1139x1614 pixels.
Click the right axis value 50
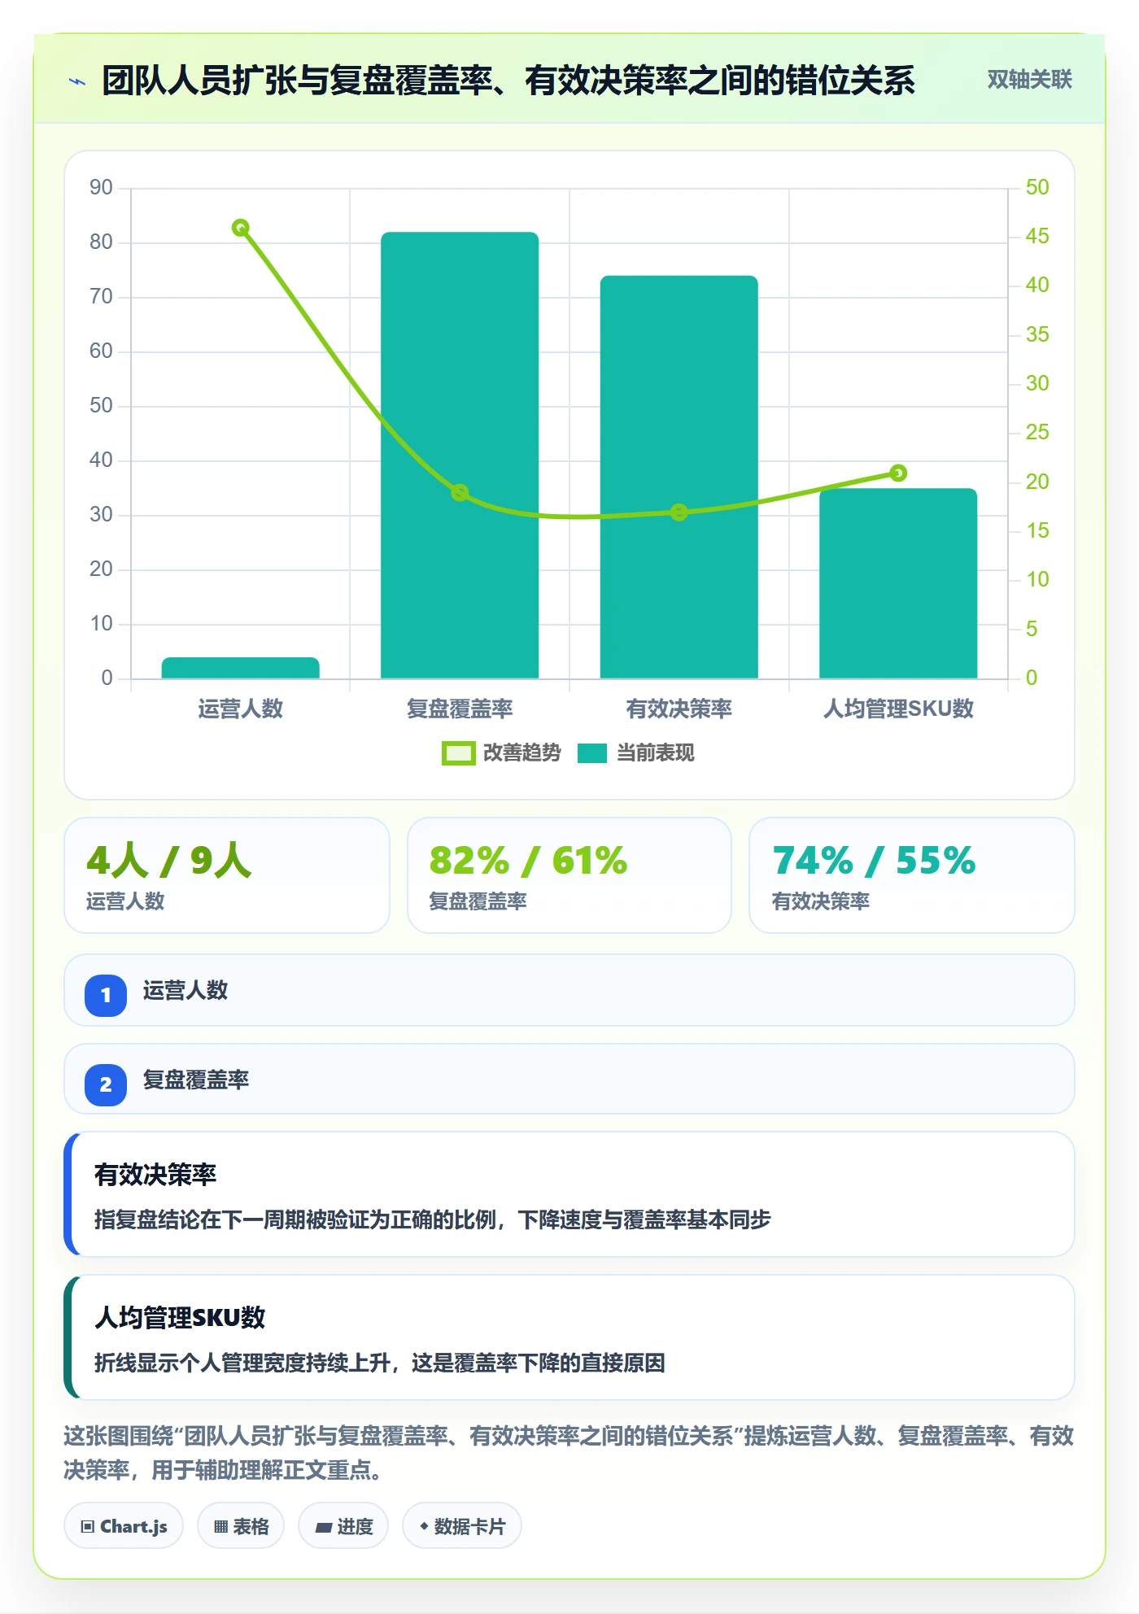click(x=1037, y=187)
